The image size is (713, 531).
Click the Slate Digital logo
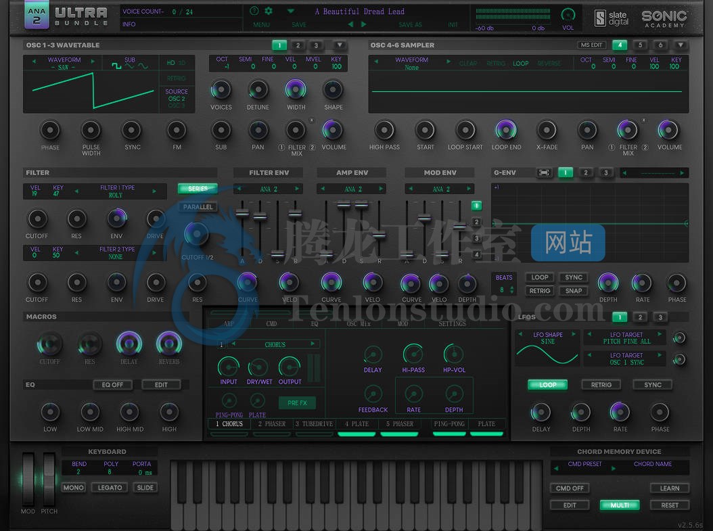612,18
